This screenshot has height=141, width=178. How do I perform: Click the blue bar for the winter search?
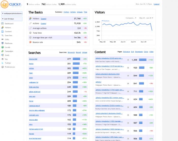click(76, 68)
